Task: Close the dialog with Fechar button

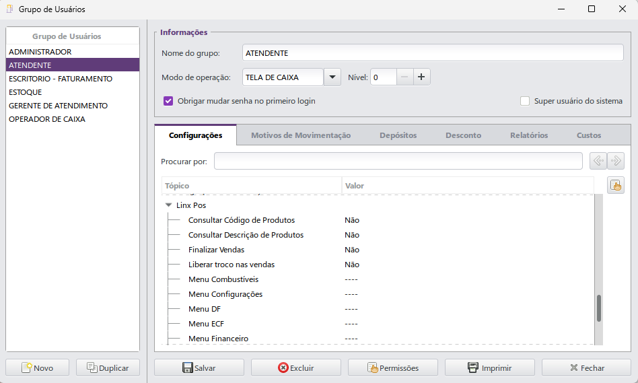Action: click(x=586, y=368)
